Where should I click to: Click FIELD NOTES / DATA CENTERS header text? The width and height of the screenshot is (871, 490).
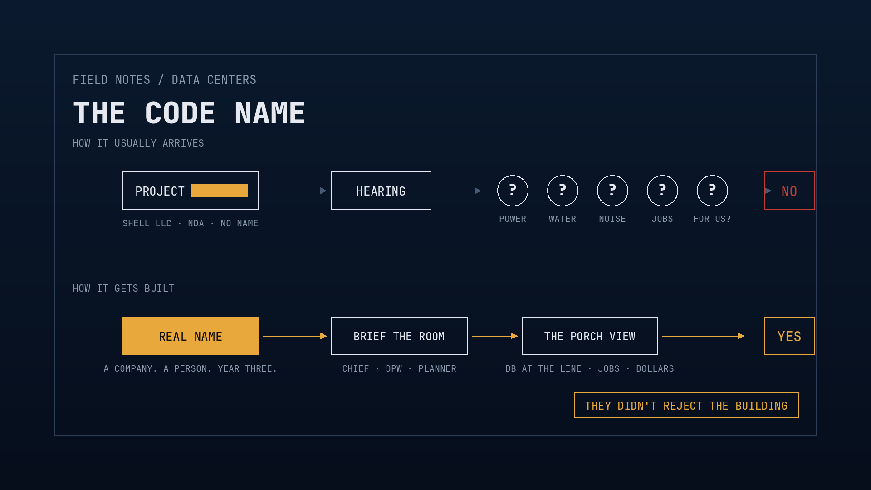click(x=165, y=80)
